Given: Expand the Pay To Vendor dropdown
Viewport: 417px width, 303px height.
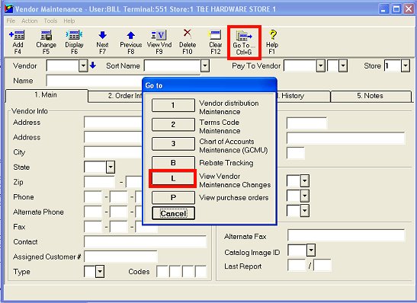Looking at the screenshot, I should tap(321, 65).
